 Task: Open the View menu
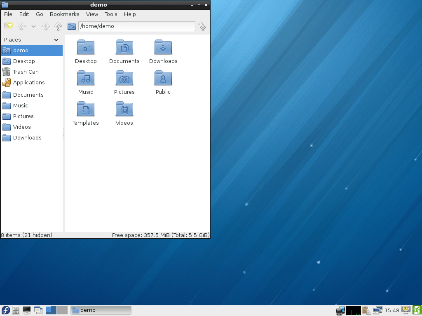(92, 14)
